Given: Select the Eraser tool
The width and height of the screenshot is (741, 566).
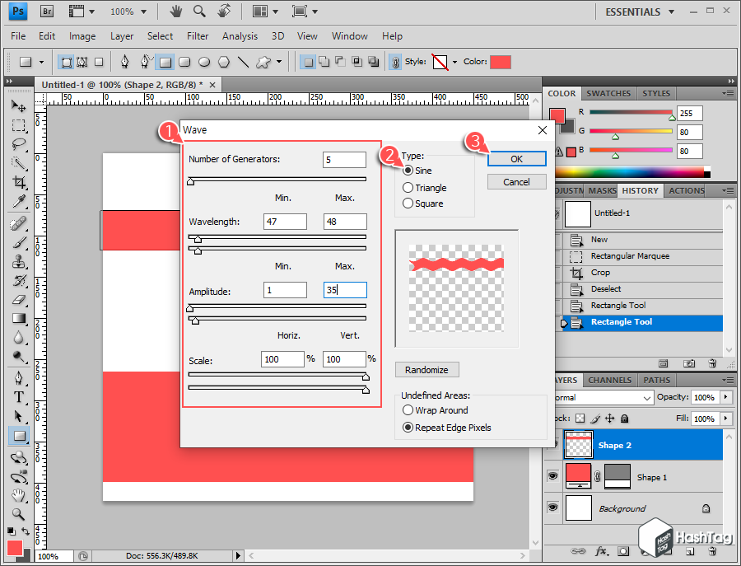Looking at the screenshot, I should pos(18,299).
